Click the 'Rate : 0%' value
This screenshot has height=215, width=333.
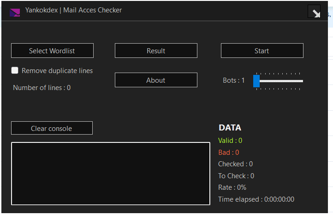click(x=232, y=187)
